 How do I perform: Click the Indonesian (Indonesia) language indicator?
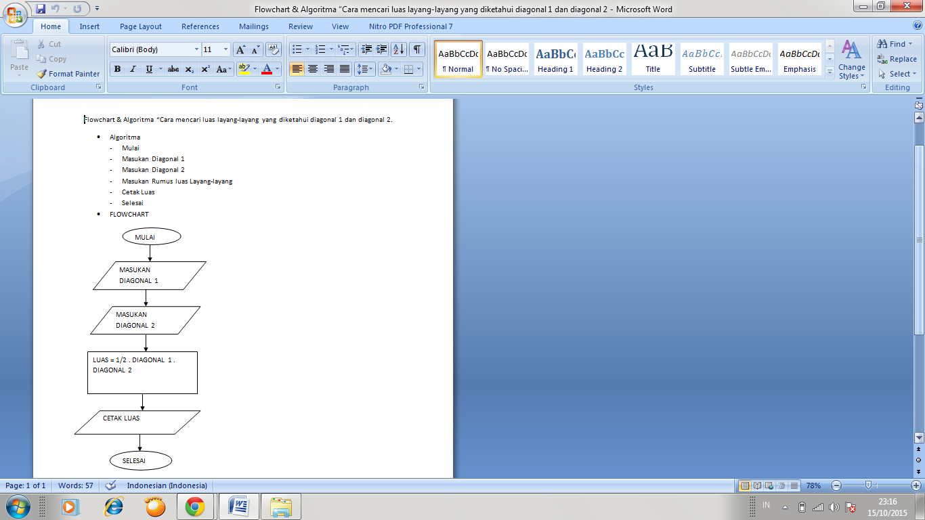click(x=167, y=485)
